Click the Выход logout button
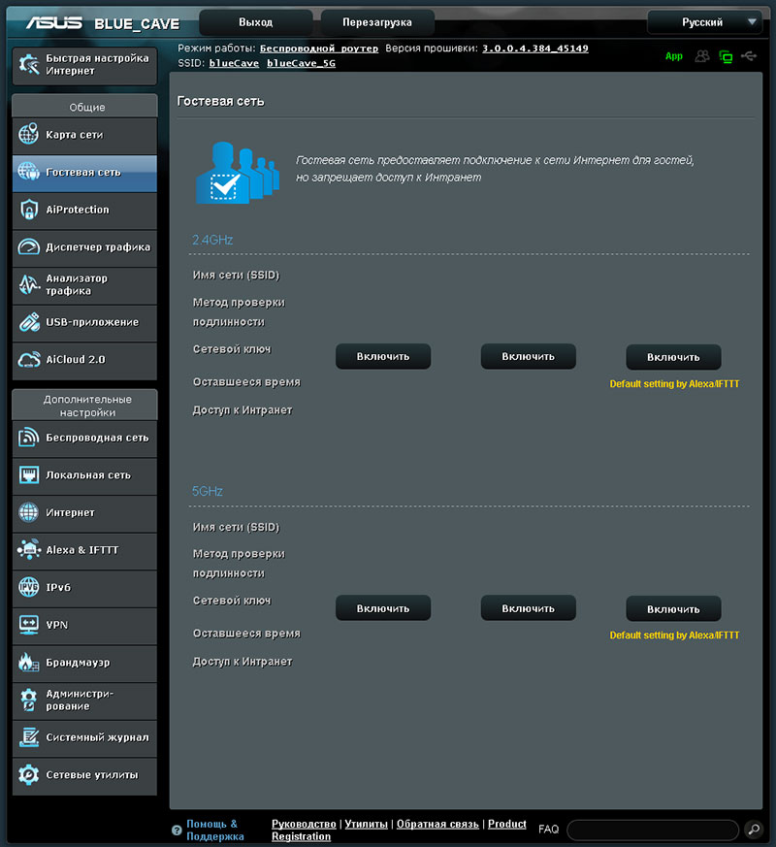The width and height of the screenshot is (776, 847). tap(255, 22)
